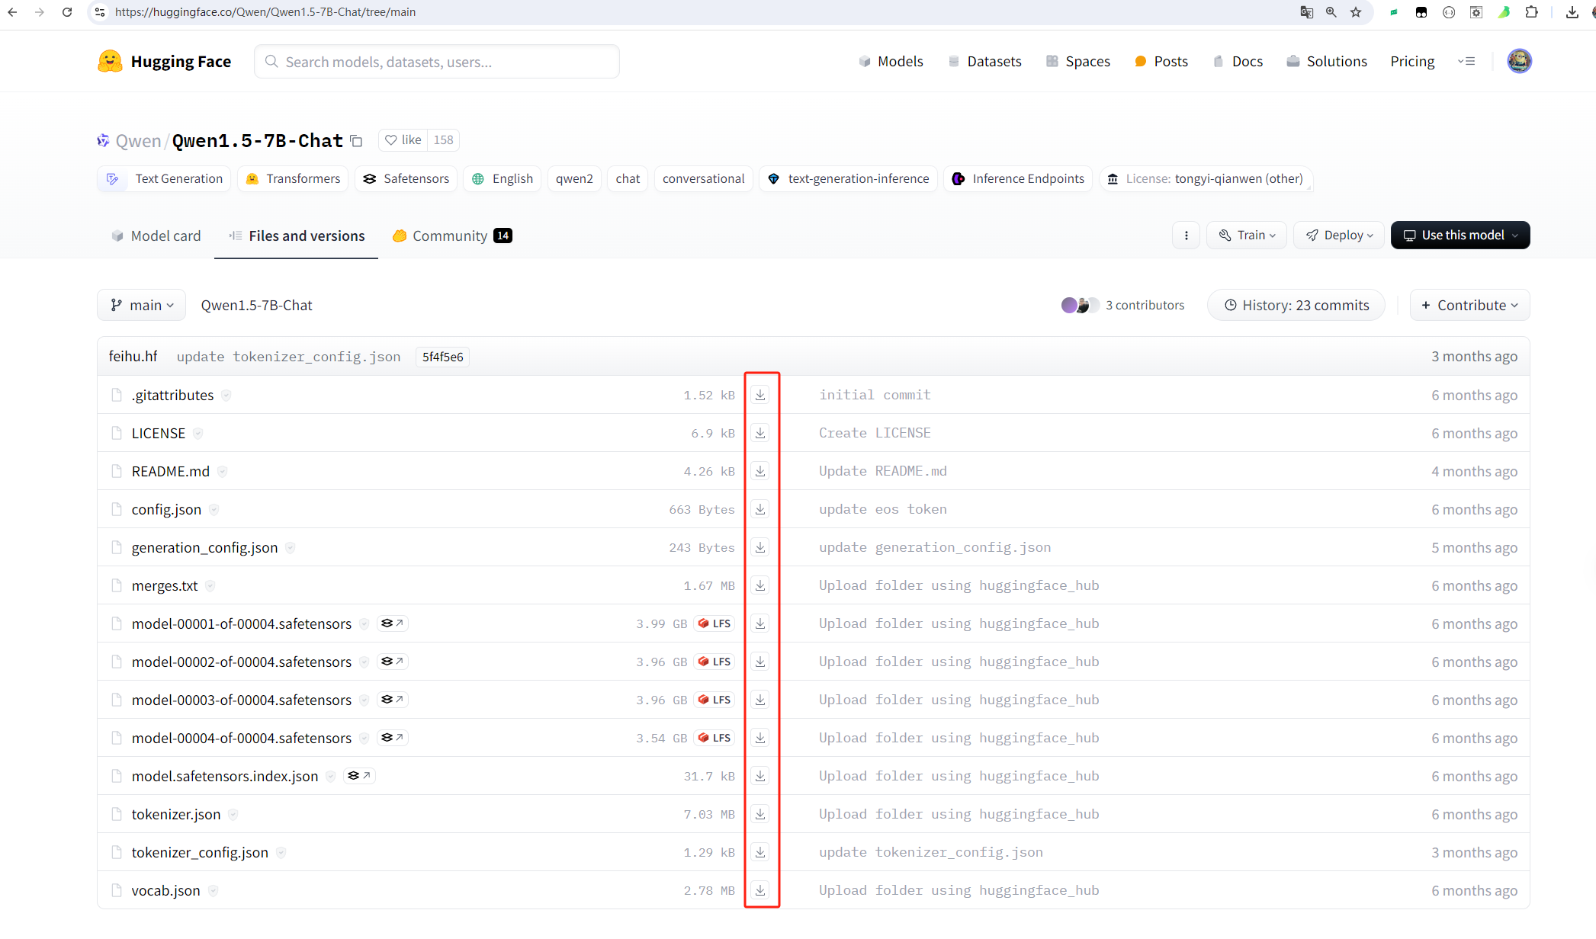The image size is (1596, 939).
Task: Like the Qwen1.5-7B-Chat model
Action: pos(403,140)
